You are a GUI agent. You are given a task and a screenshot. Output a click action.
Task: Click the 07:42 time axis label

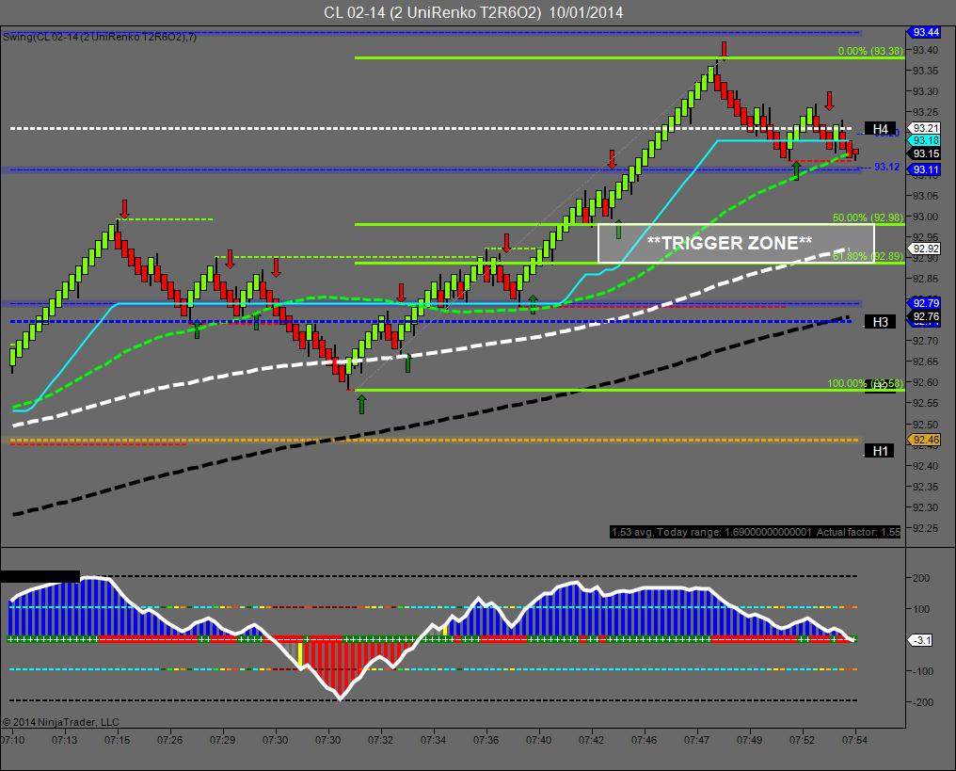click(x=592, y=740)
